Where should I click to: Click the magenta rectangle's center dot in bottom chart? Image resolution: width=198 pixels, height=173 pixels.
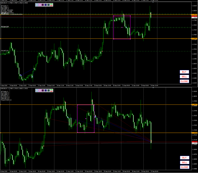(86, 119)
